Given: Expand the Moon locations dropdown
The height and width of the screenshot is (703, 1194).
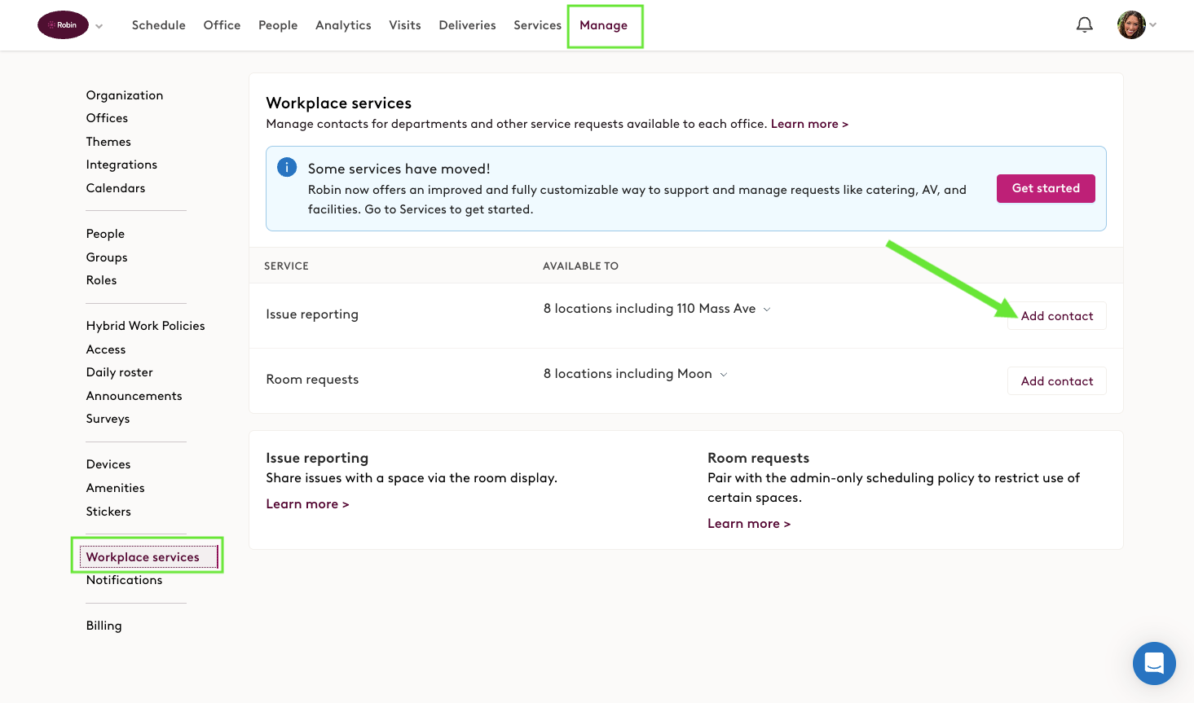Looking at the screenshot, I should pyautogui.click(x=636, y=374).
